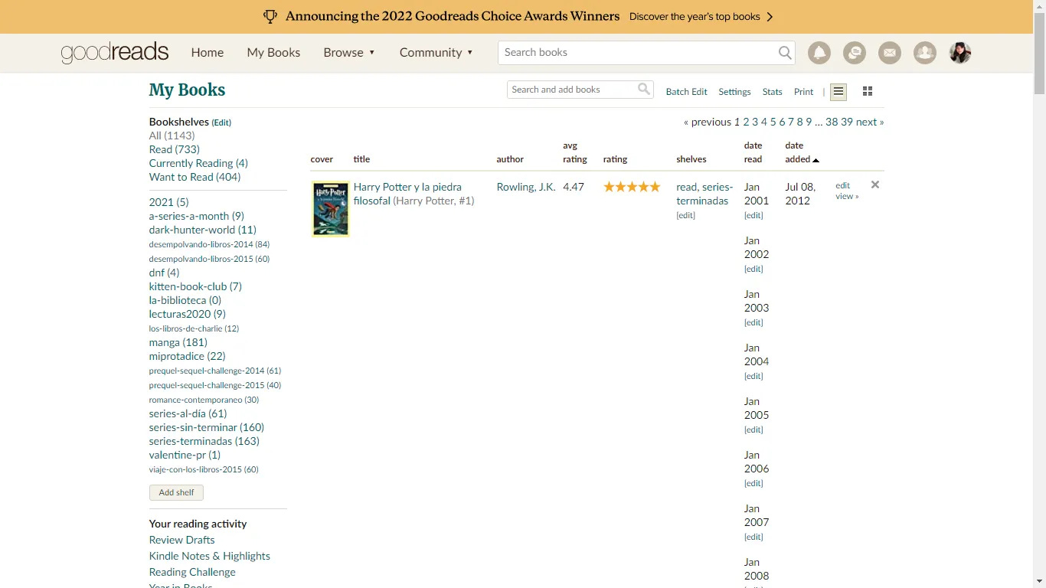This screenshot has height=588, width=1046.
Task: Click the view » link for the book
Action: [x=847, y=196]
